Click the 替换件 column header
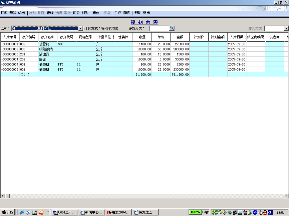This screenshot has width=289, height=216. (123, 37)
